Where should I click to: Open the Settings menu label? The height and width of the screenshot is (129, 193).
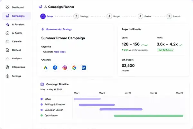coord(16,76)
